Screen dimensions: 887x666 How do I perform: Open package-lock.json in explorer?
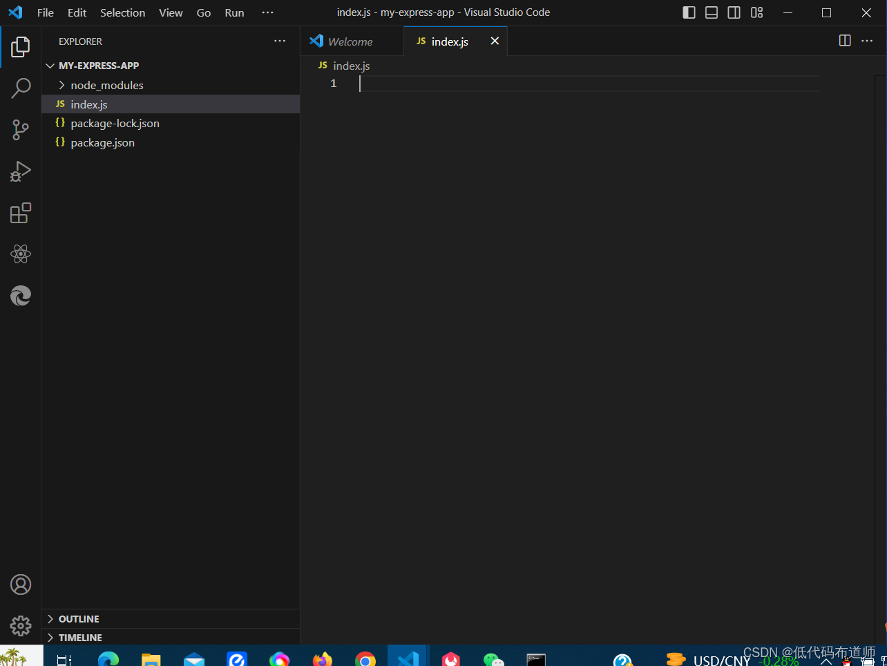(x=171, y=123)
